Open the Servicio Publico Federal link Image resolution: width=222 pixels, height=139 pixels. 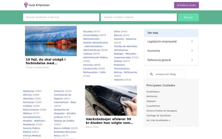(31, 130)
